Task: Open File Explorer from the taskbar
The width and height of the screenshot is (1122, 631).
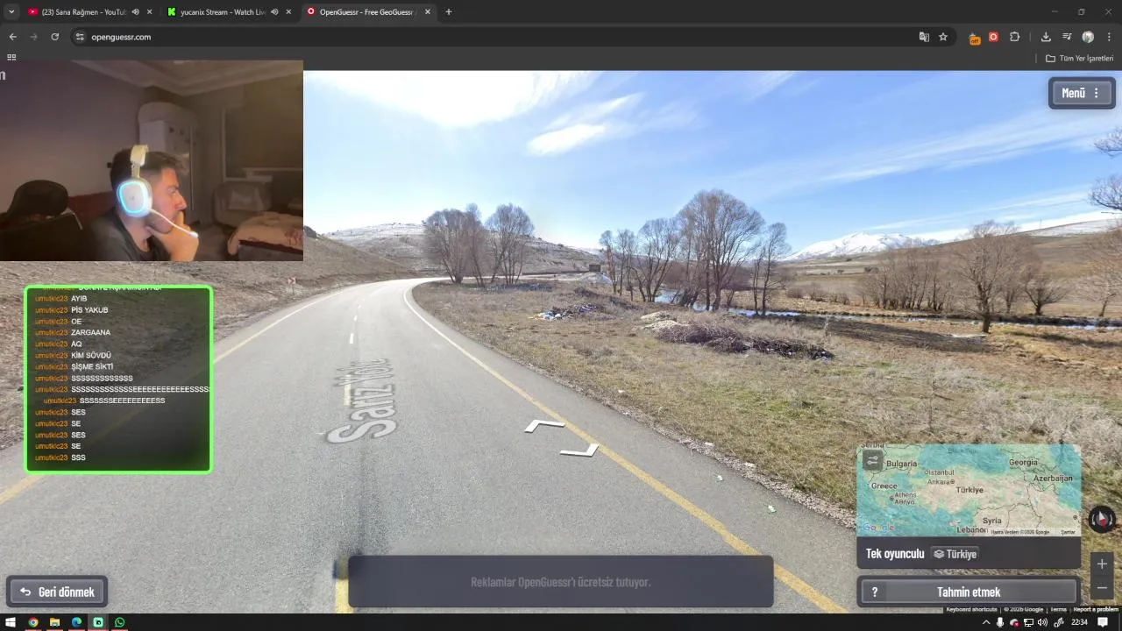Action: (55, 622)
